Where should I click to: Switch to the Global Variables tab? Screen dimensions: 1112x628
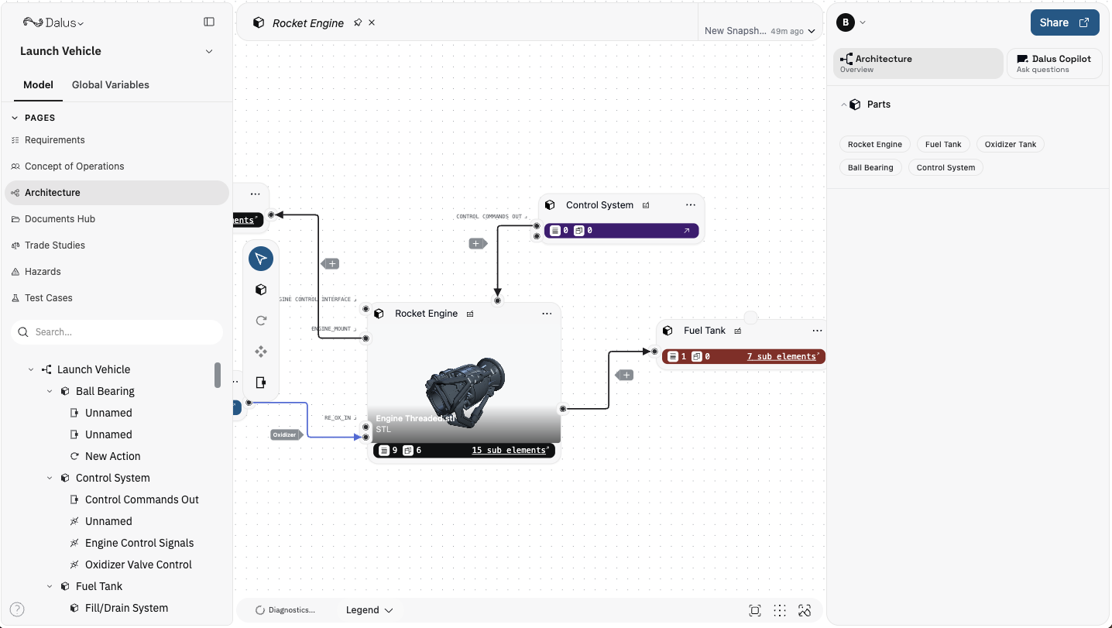coord(111,84)
